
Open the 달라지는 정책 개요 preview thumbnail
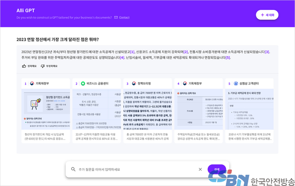click(199, 109)
